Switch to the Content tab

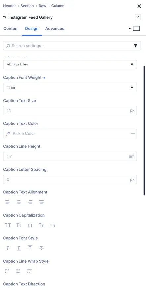click(11, 29)
